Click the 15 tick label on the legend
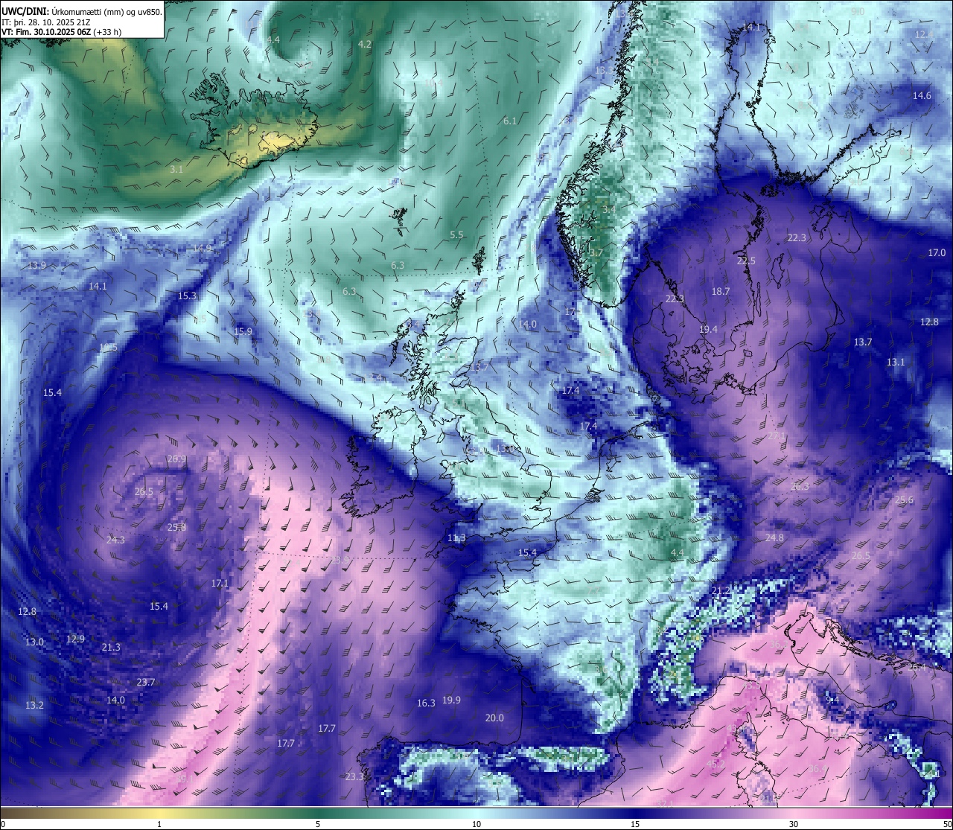This screenshot has width=953, height=830. click(635, 824)
